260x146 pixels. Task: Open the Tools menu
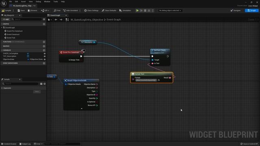(x=56, y=2)
